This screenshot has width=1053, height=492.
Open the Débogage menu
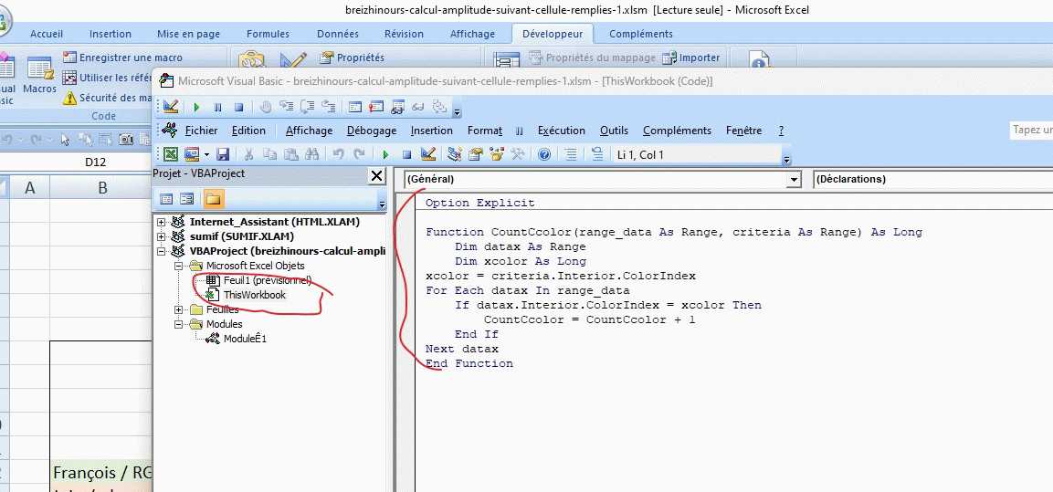pyautogui.click(x=372, y=131)
